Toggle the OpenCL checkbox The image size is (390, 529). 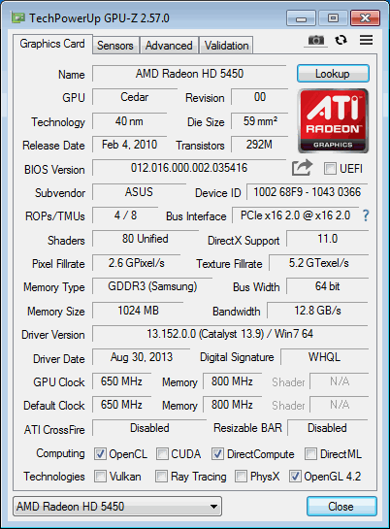[100, 453]
